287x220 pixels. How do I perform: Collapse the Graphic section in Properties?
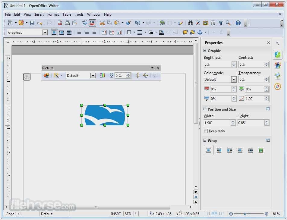click(205, 51)
